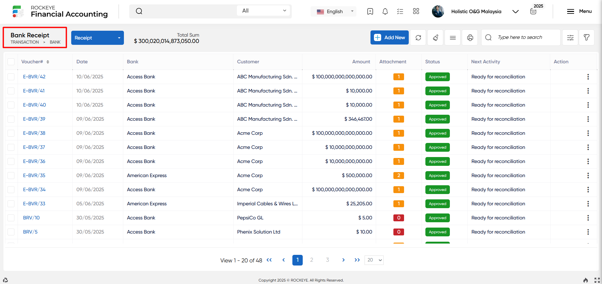The width and height of the screenshot is (602, 284).
Task: Open the English language dropdown
Action: [x=333, y=12]
